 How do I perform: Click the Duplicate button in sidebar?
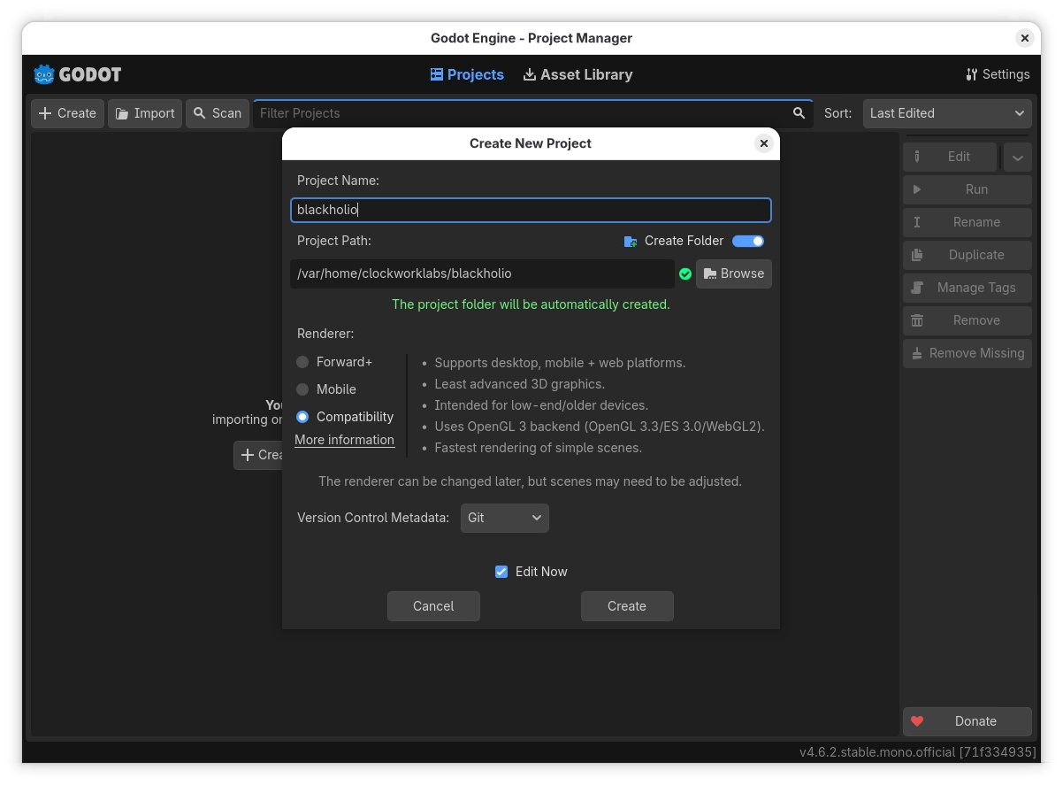point(967,255)
